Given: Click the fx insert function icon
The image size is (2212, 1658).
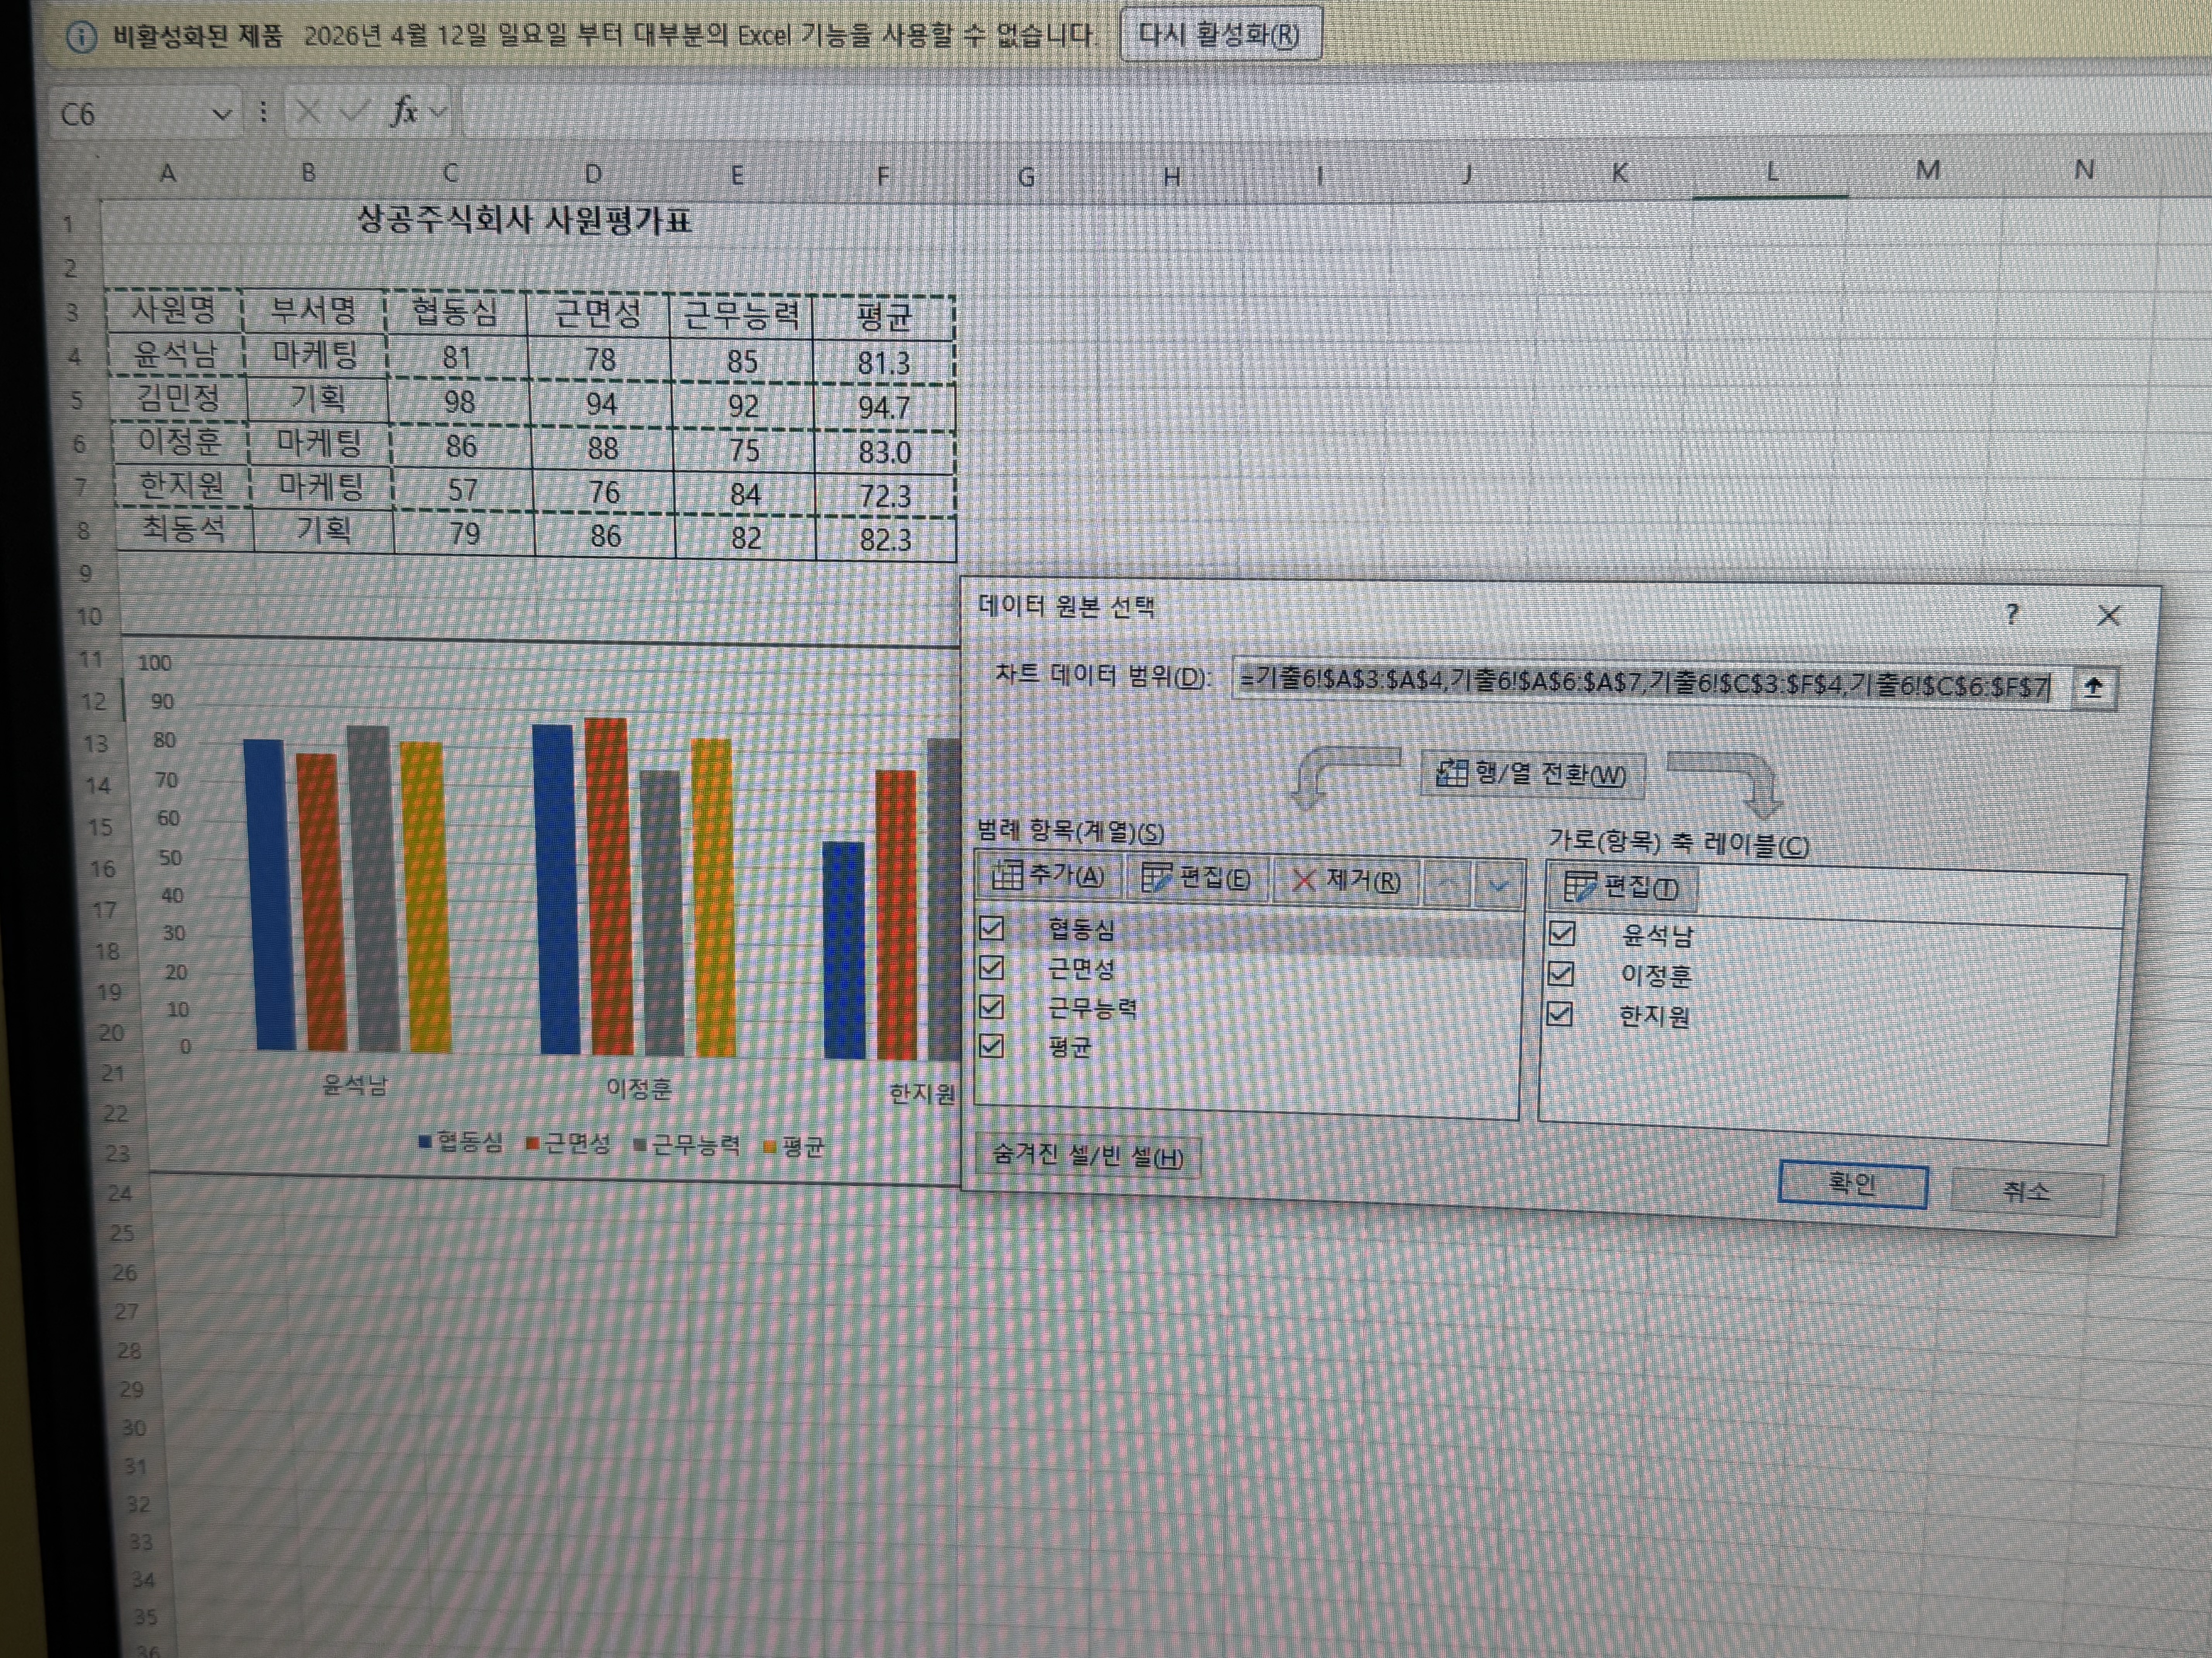Looking at the screenshot, I should (x=404, y=111).
